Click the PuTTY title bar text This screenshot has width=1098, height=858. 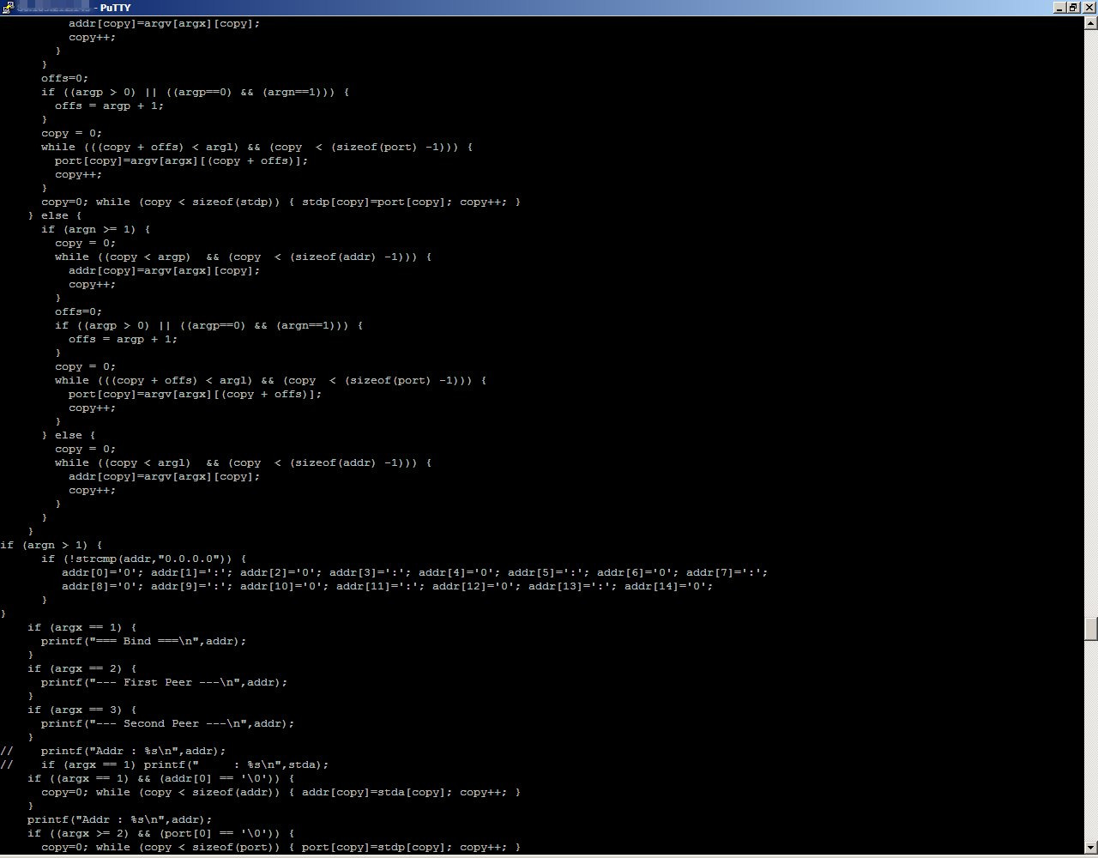click(x=115, y=8)
